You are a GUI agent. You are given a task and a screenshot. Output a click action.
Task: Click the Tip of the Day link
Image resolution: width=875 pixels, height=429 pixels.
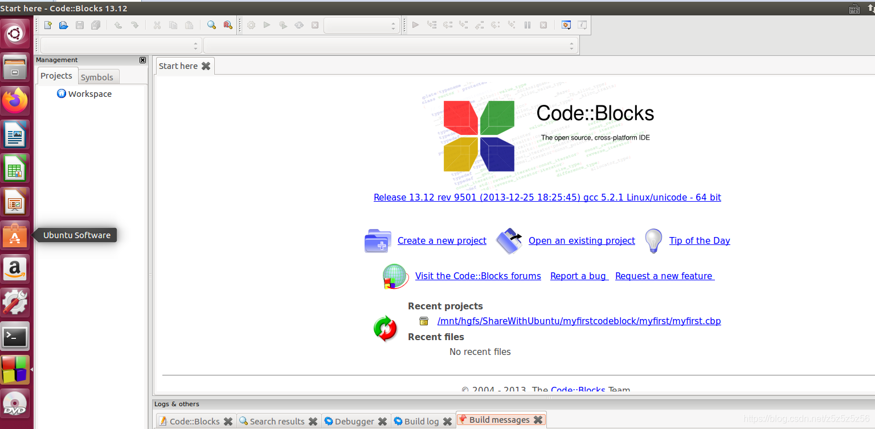pyautogui.click(x=700, y=240)
